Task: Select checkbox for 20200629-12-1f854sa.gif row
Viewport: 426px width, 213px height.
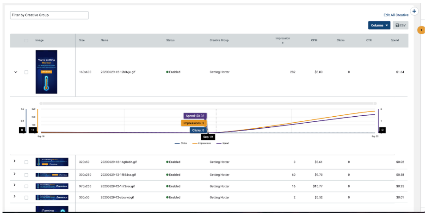Action: coord(26,175)
